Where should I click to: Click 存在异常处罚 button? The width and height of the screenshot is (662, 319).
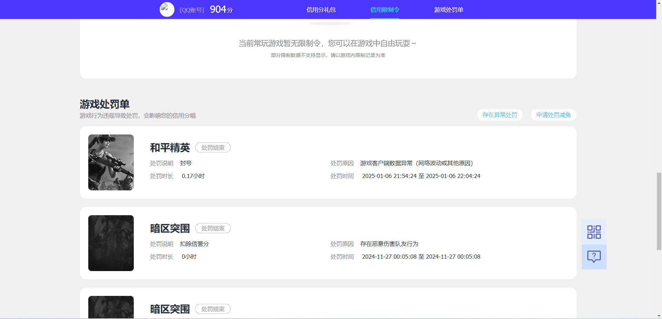click(x=500, y=115)
